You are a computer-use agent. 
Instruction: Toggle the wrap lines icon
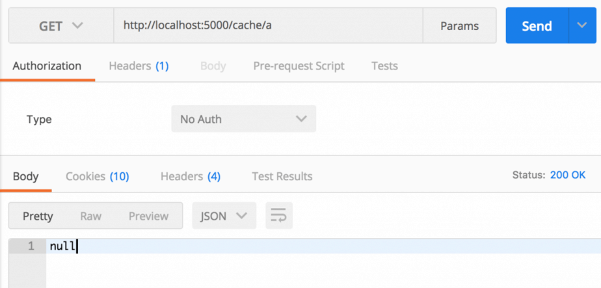tap(278, 215)
